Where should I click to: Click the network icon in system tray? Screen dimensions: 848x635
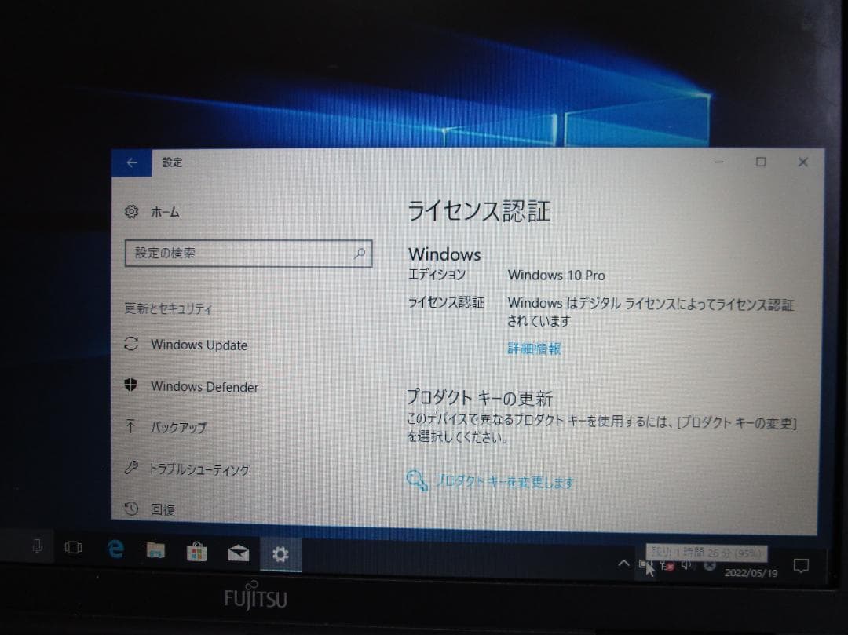coord(667,565)
